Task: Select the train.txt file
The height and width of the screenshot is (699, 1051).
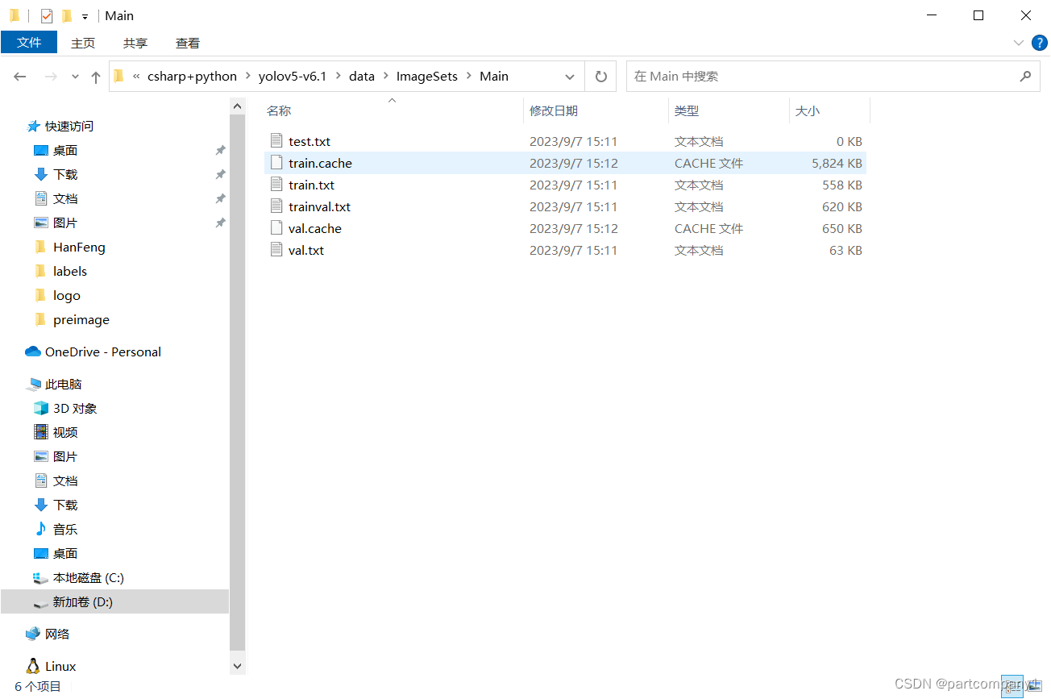Action: 565,185
